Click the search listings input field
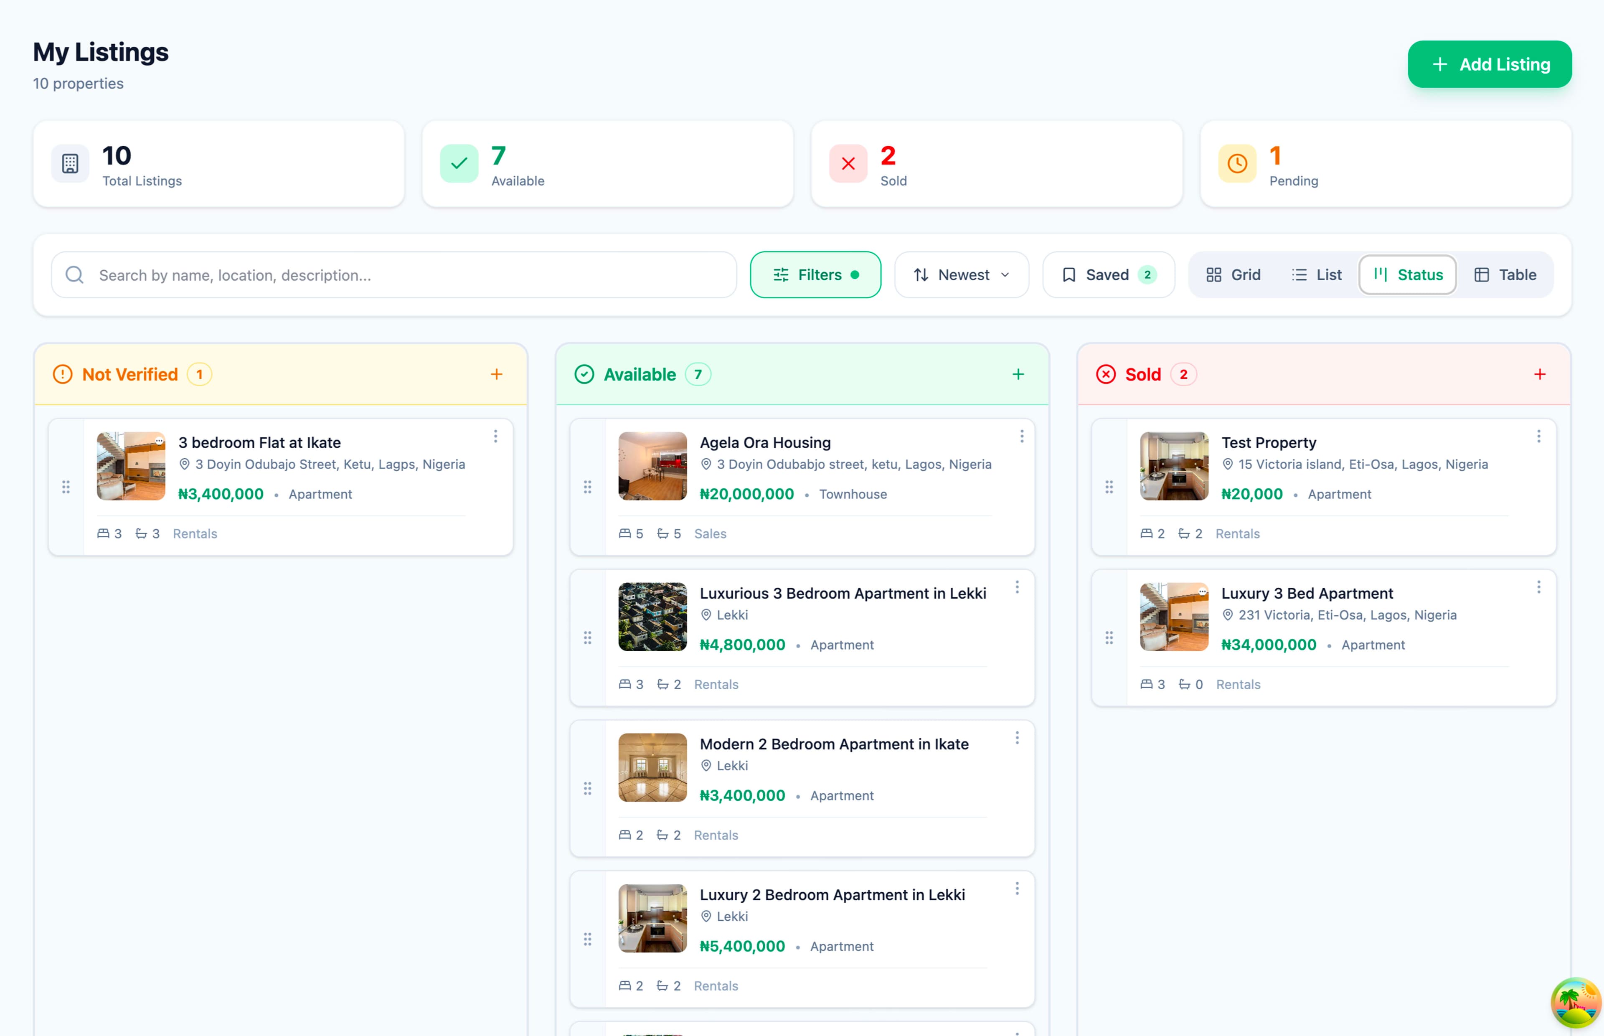Viewport: 1604px width, 1036px height. point(404,275)
